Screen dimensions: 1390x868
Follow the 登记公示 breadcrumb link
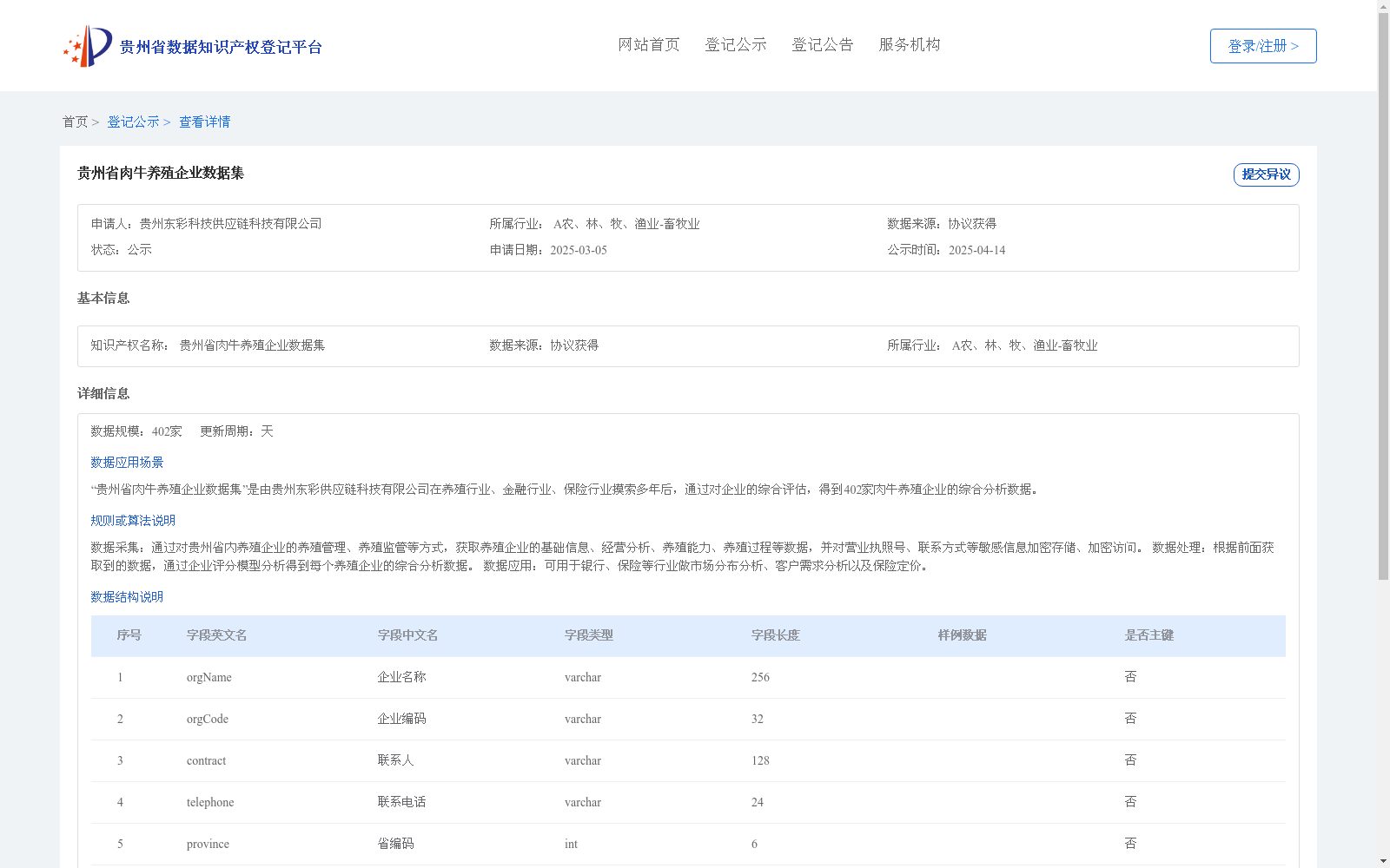click(133, 122)
